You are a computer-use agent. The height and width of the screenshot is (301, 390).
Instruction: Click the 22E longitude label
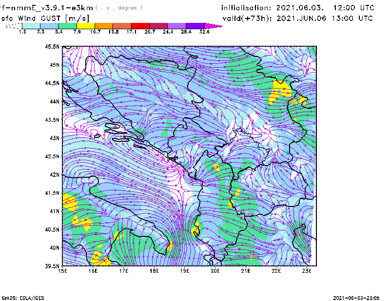[276, 271]
